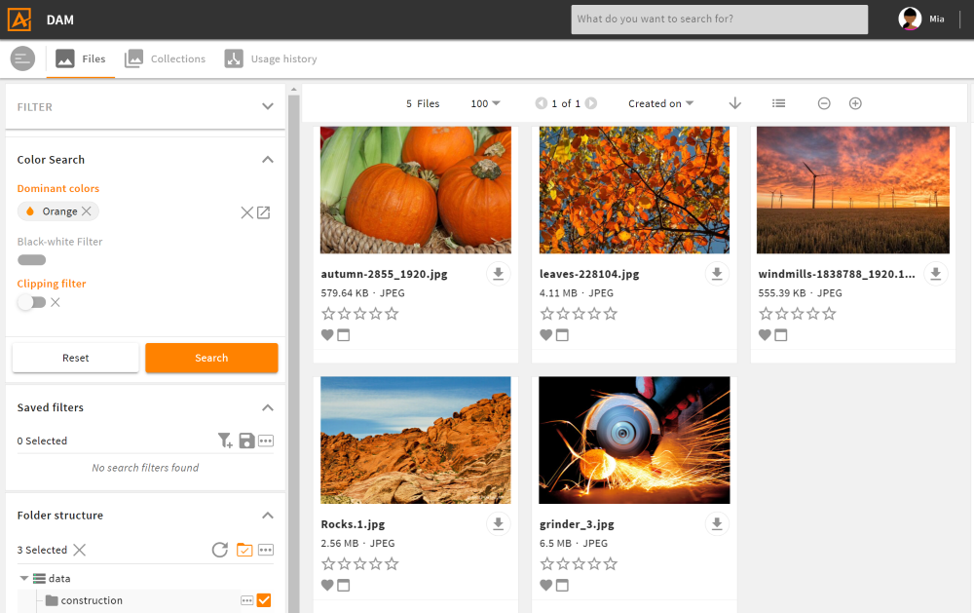Open saved filters more options
974x613 pixels.
[266, 441]
